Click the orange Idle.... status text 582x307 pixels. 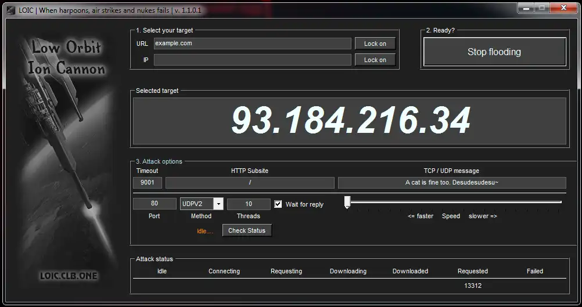point(205,231)
